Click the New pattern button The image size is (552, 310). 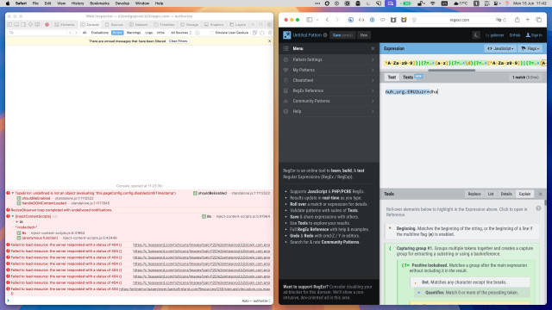point(364,35)
